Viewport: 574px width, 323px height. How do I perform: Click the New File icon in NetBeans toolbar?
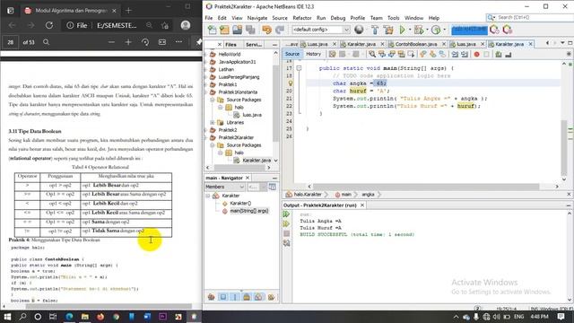tap(212, 30)
